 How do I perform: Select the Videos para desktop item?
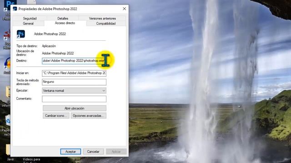(x=31, y=160)
